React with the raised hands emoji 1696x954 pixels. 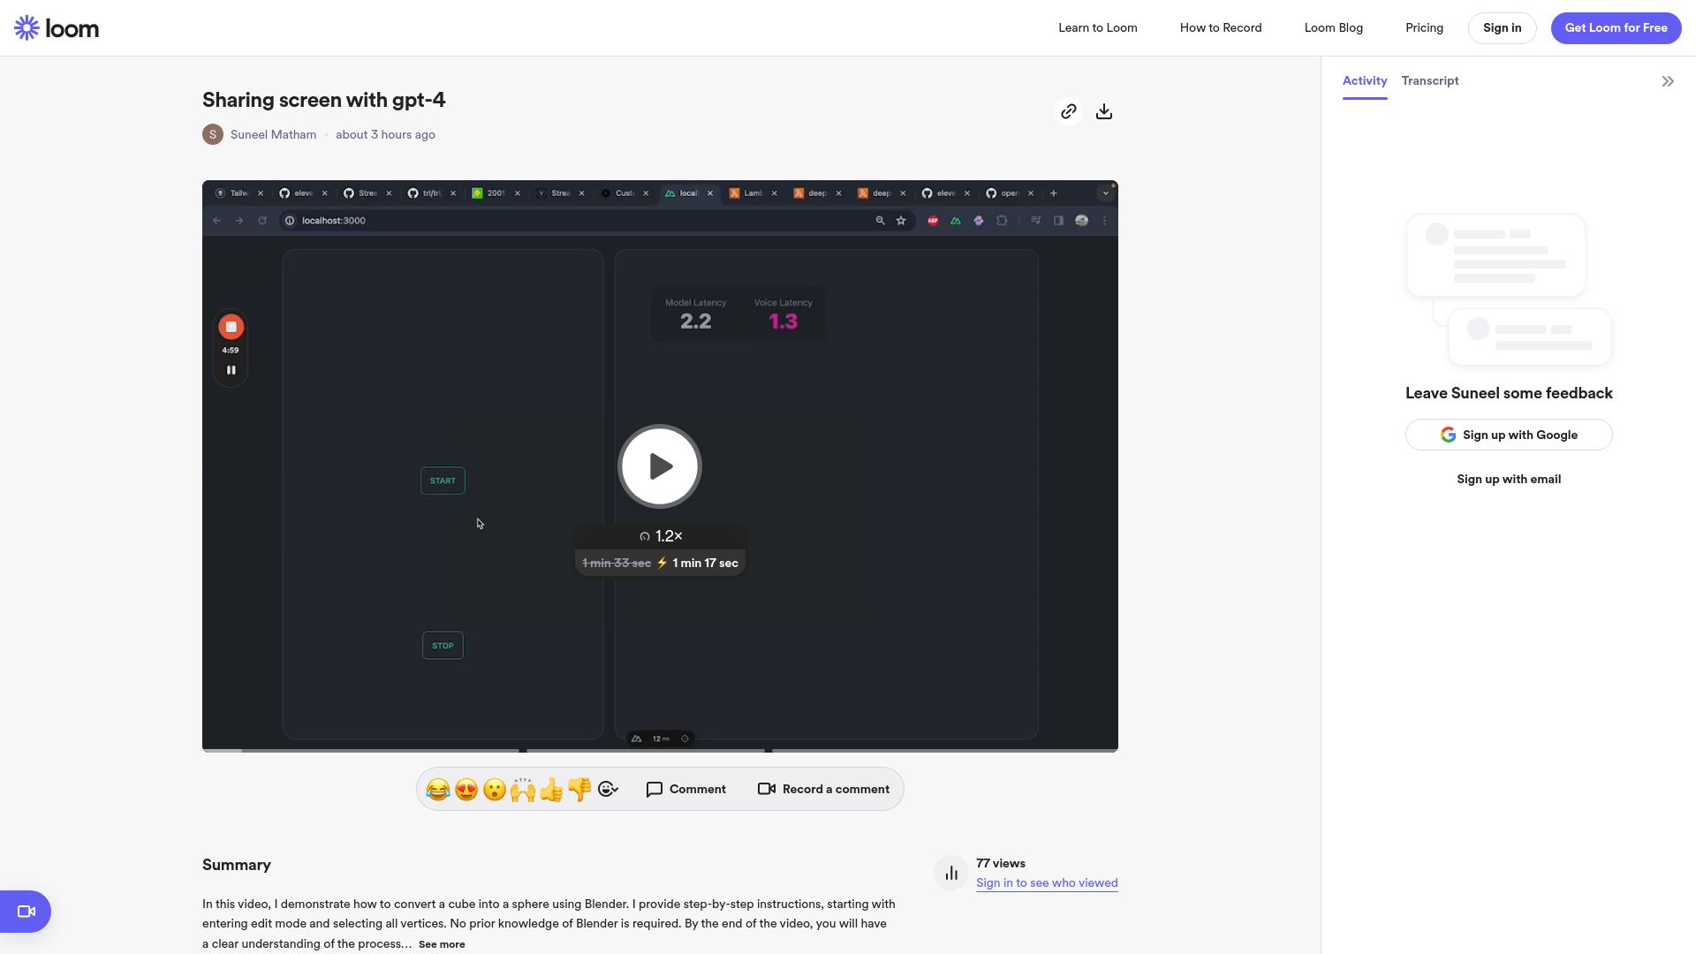(523, 790)
